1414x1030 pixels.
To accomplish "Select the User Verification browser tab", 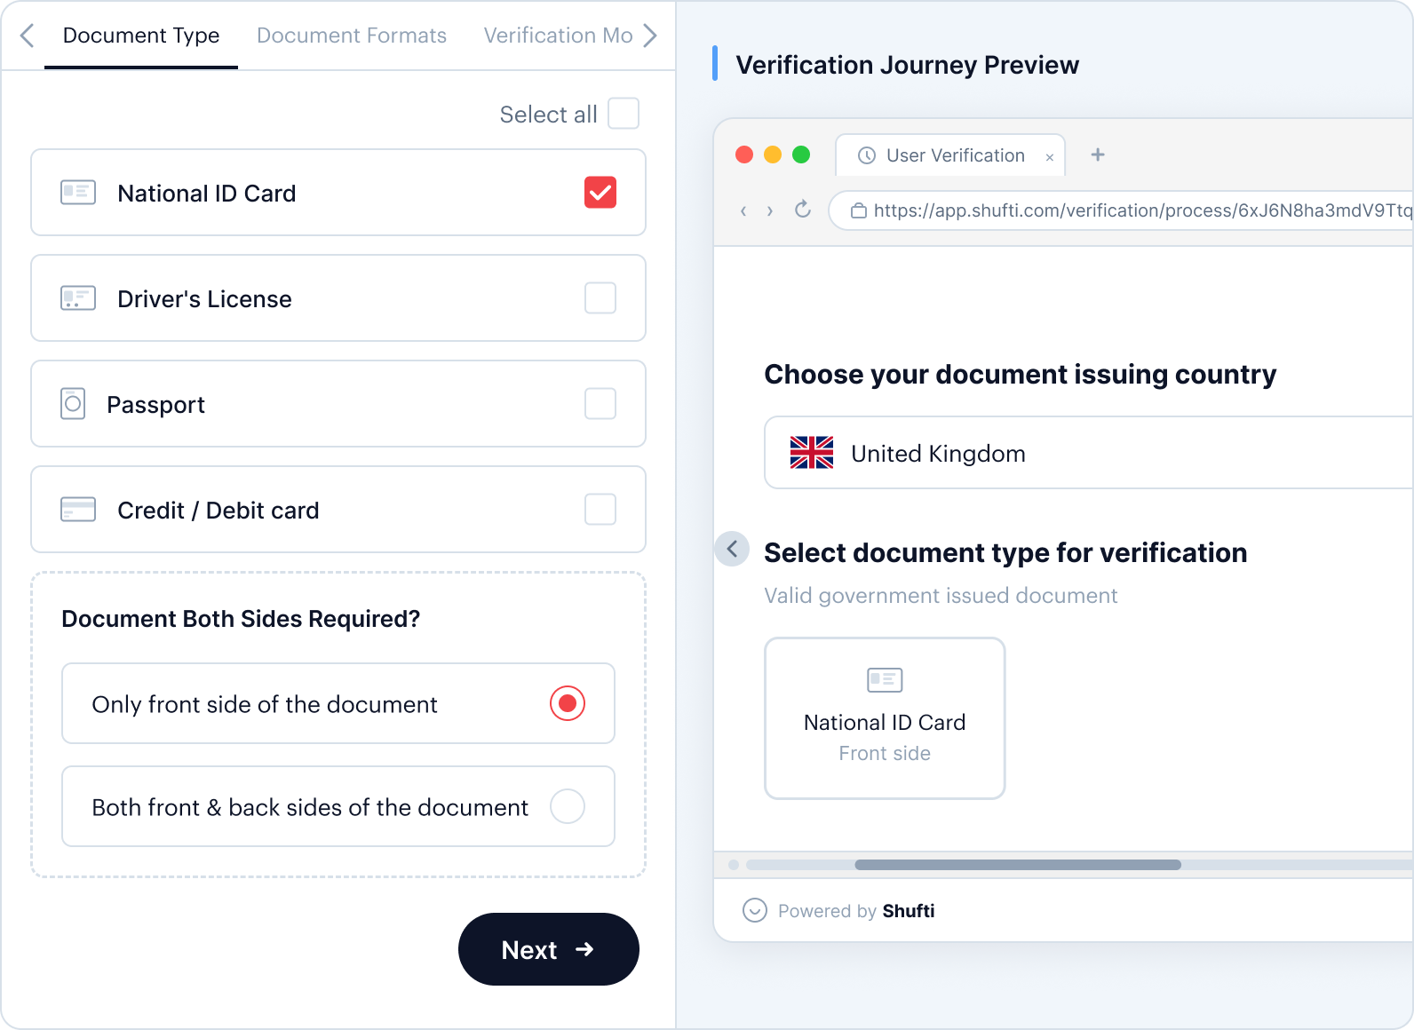I will point(950,155).
